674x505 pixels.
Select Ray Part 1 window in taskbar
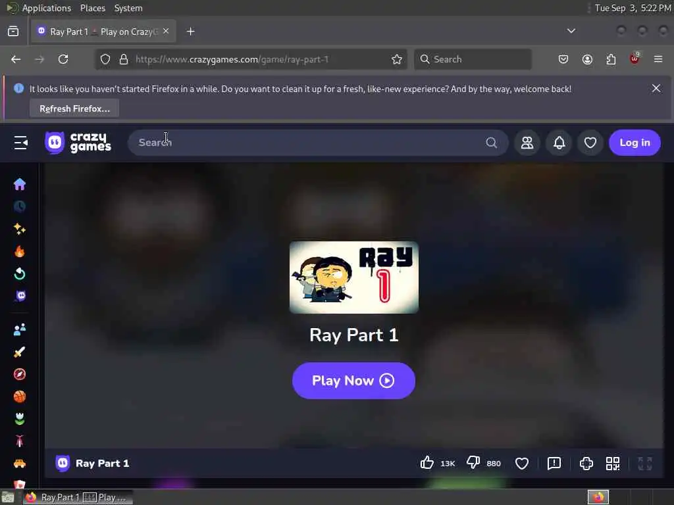78,497
